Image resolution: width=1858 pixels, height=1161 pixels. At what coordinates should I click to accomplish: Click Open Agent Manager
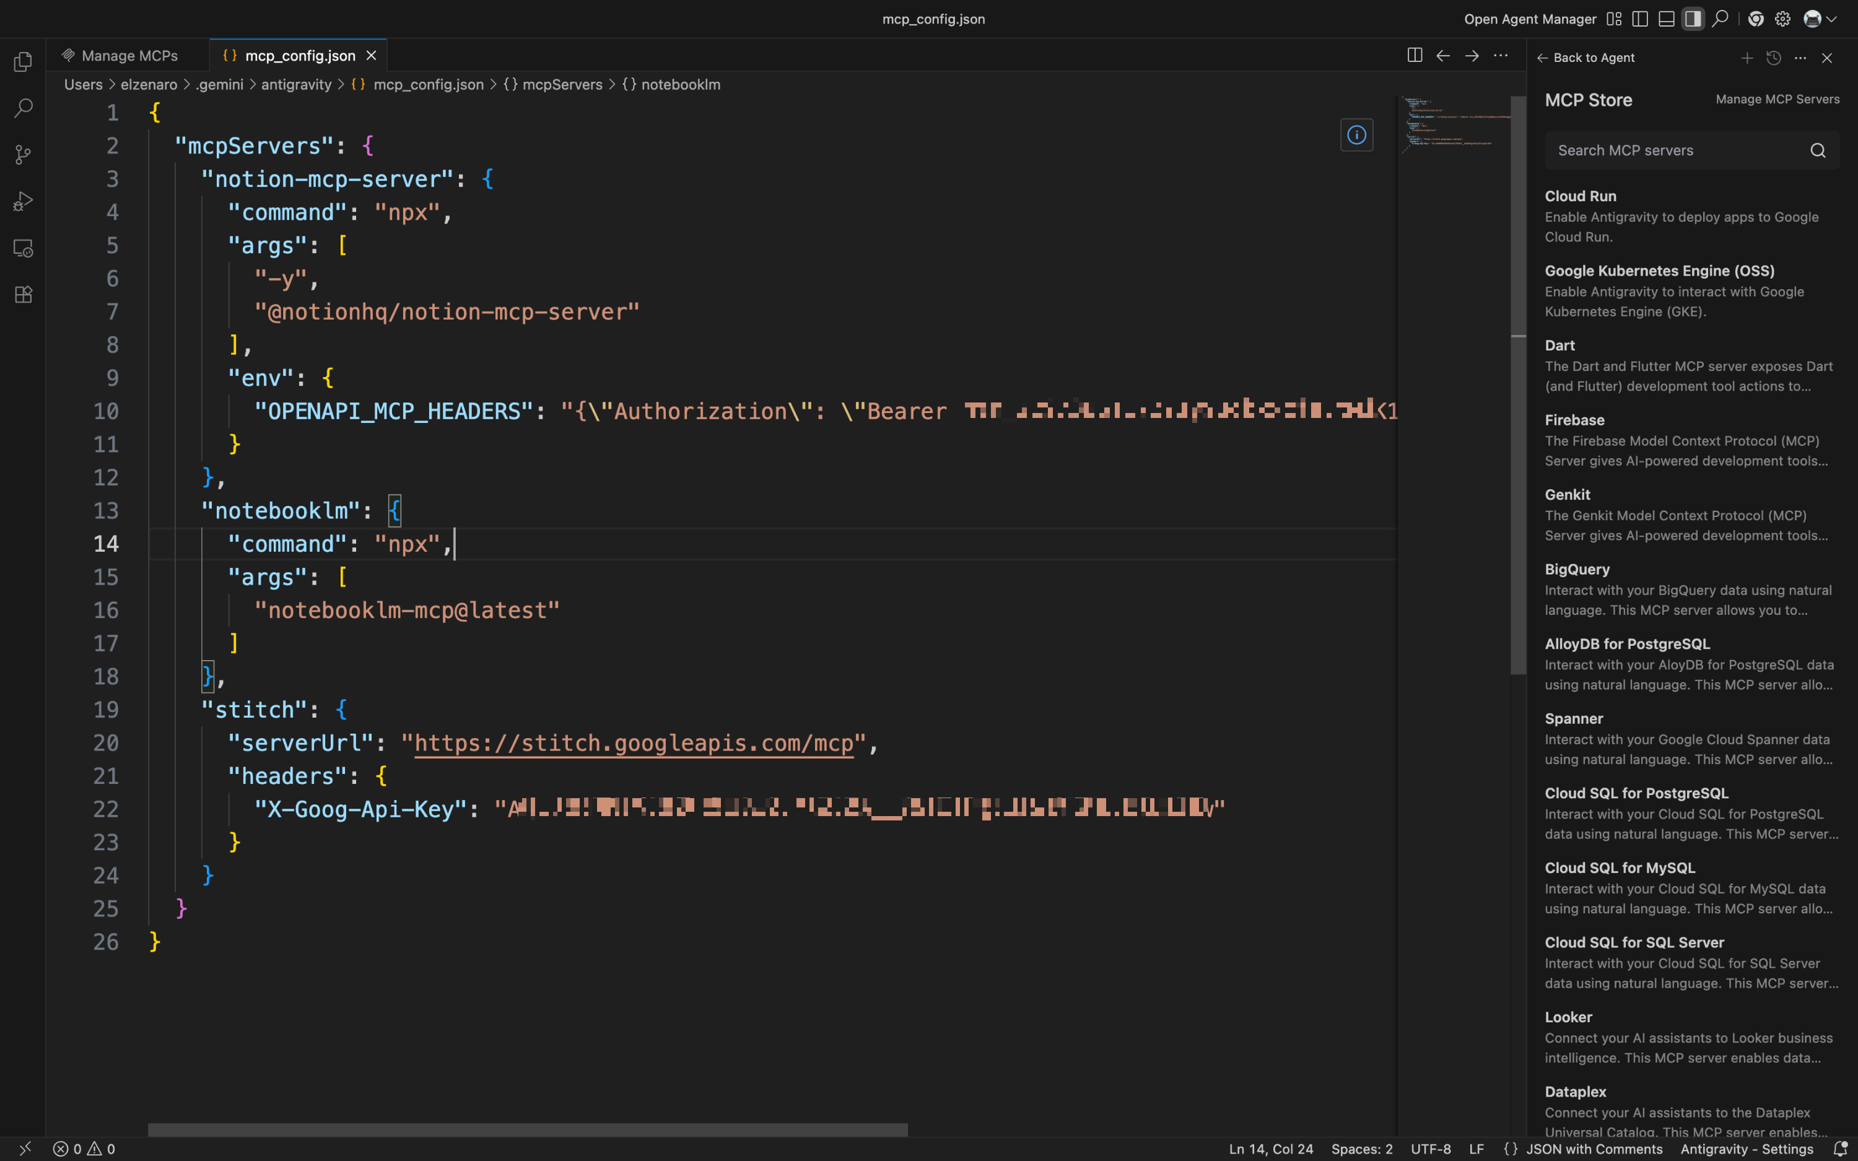coord(1529,19)
